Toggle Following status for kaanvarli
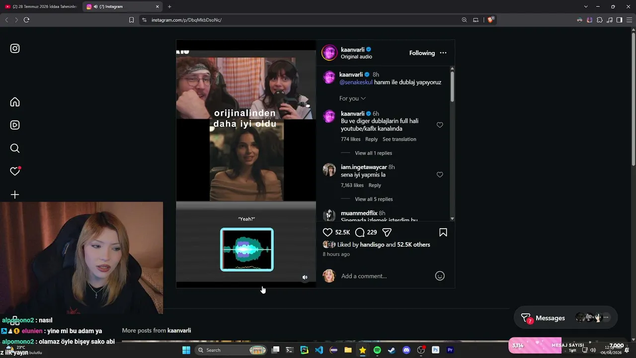 [422, 53]
